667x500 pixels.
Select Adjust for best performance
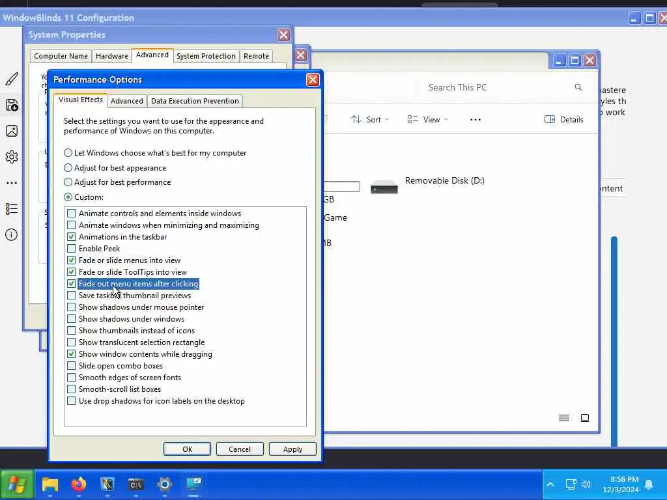68,182
